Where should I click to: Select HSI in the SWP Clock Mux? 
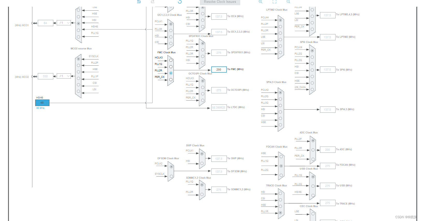click(202, 163)
